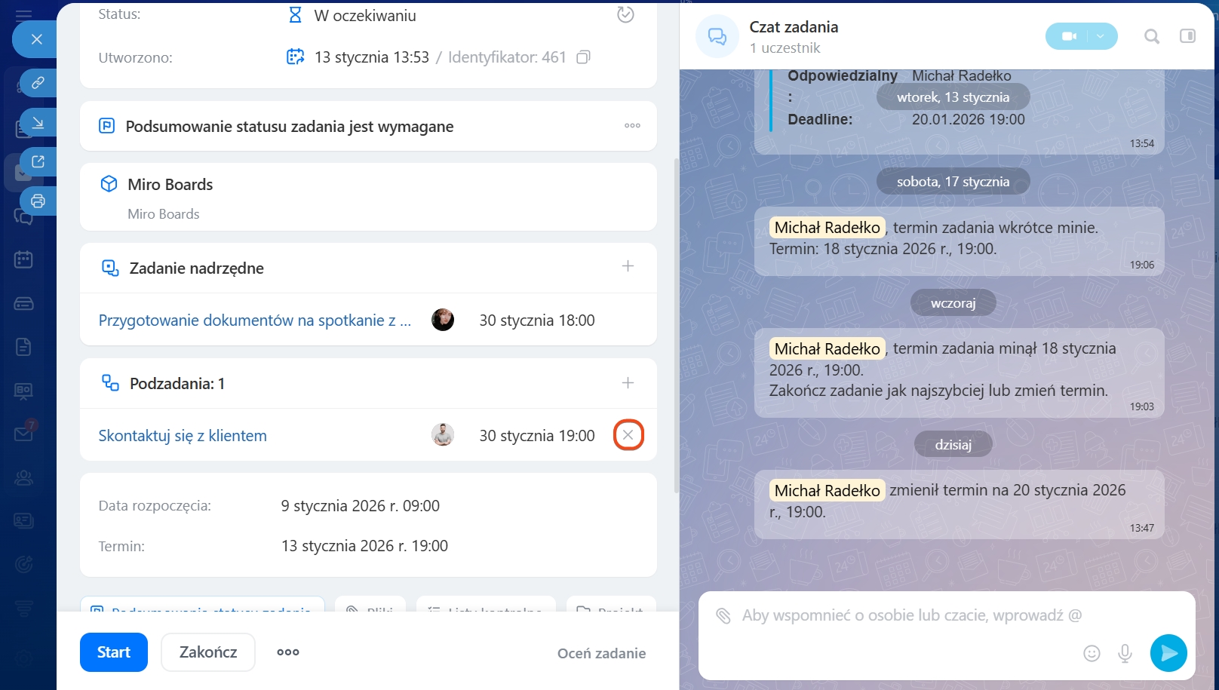Click the Michał Radełko mention in the wkrótce minie message
1219x690 pixels.
(x=827, y=228)
